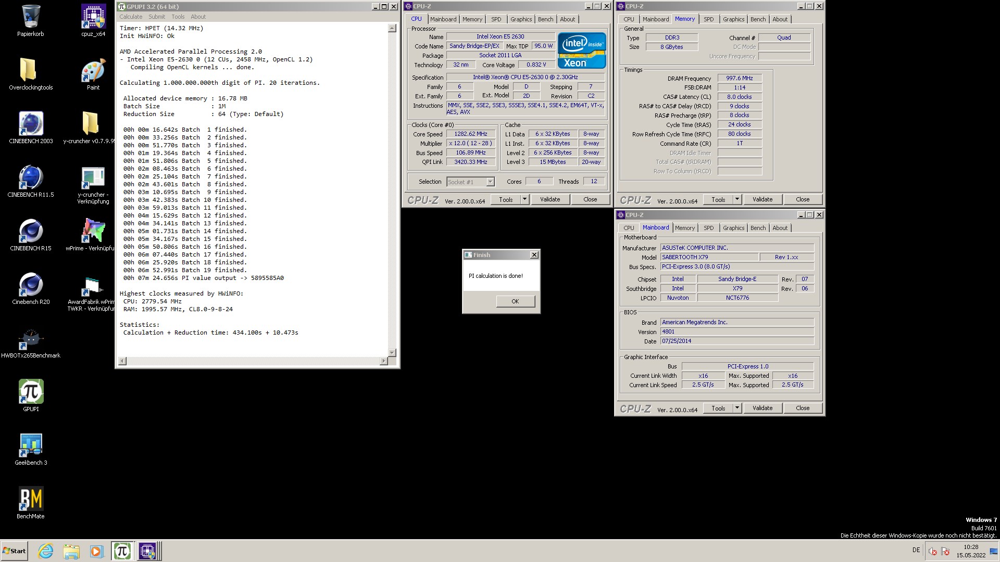Viewport: 1000px width, 562px height.
Task: Open BenchMate desktop shortcut
Action: tap(31, 503)
